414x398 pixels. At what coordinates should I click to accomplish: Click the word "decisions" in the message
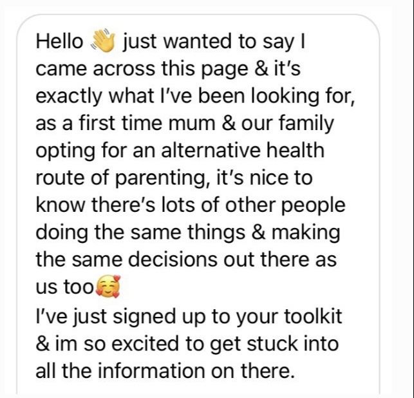173,260
